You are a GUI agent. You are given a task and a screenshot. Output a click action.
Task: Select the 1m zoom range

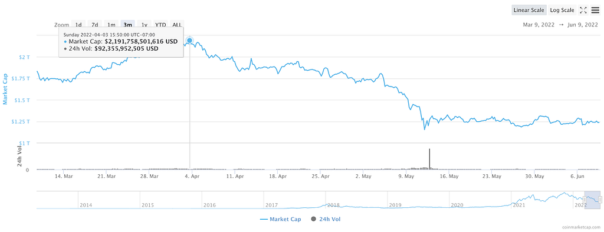[111, 25]
